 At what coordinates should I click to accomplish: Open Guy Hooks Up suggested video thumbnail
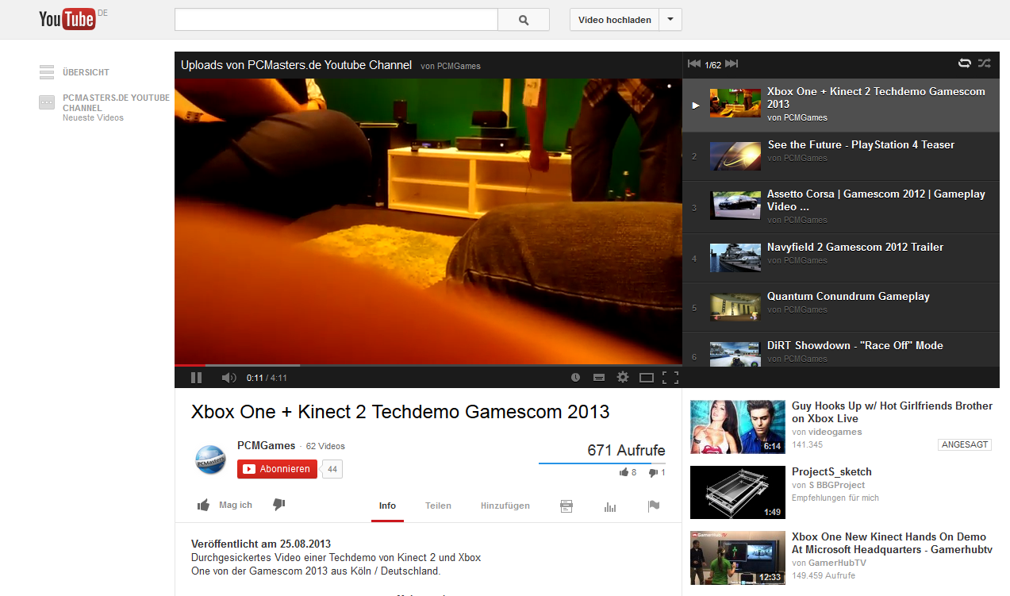coord(738,426)
